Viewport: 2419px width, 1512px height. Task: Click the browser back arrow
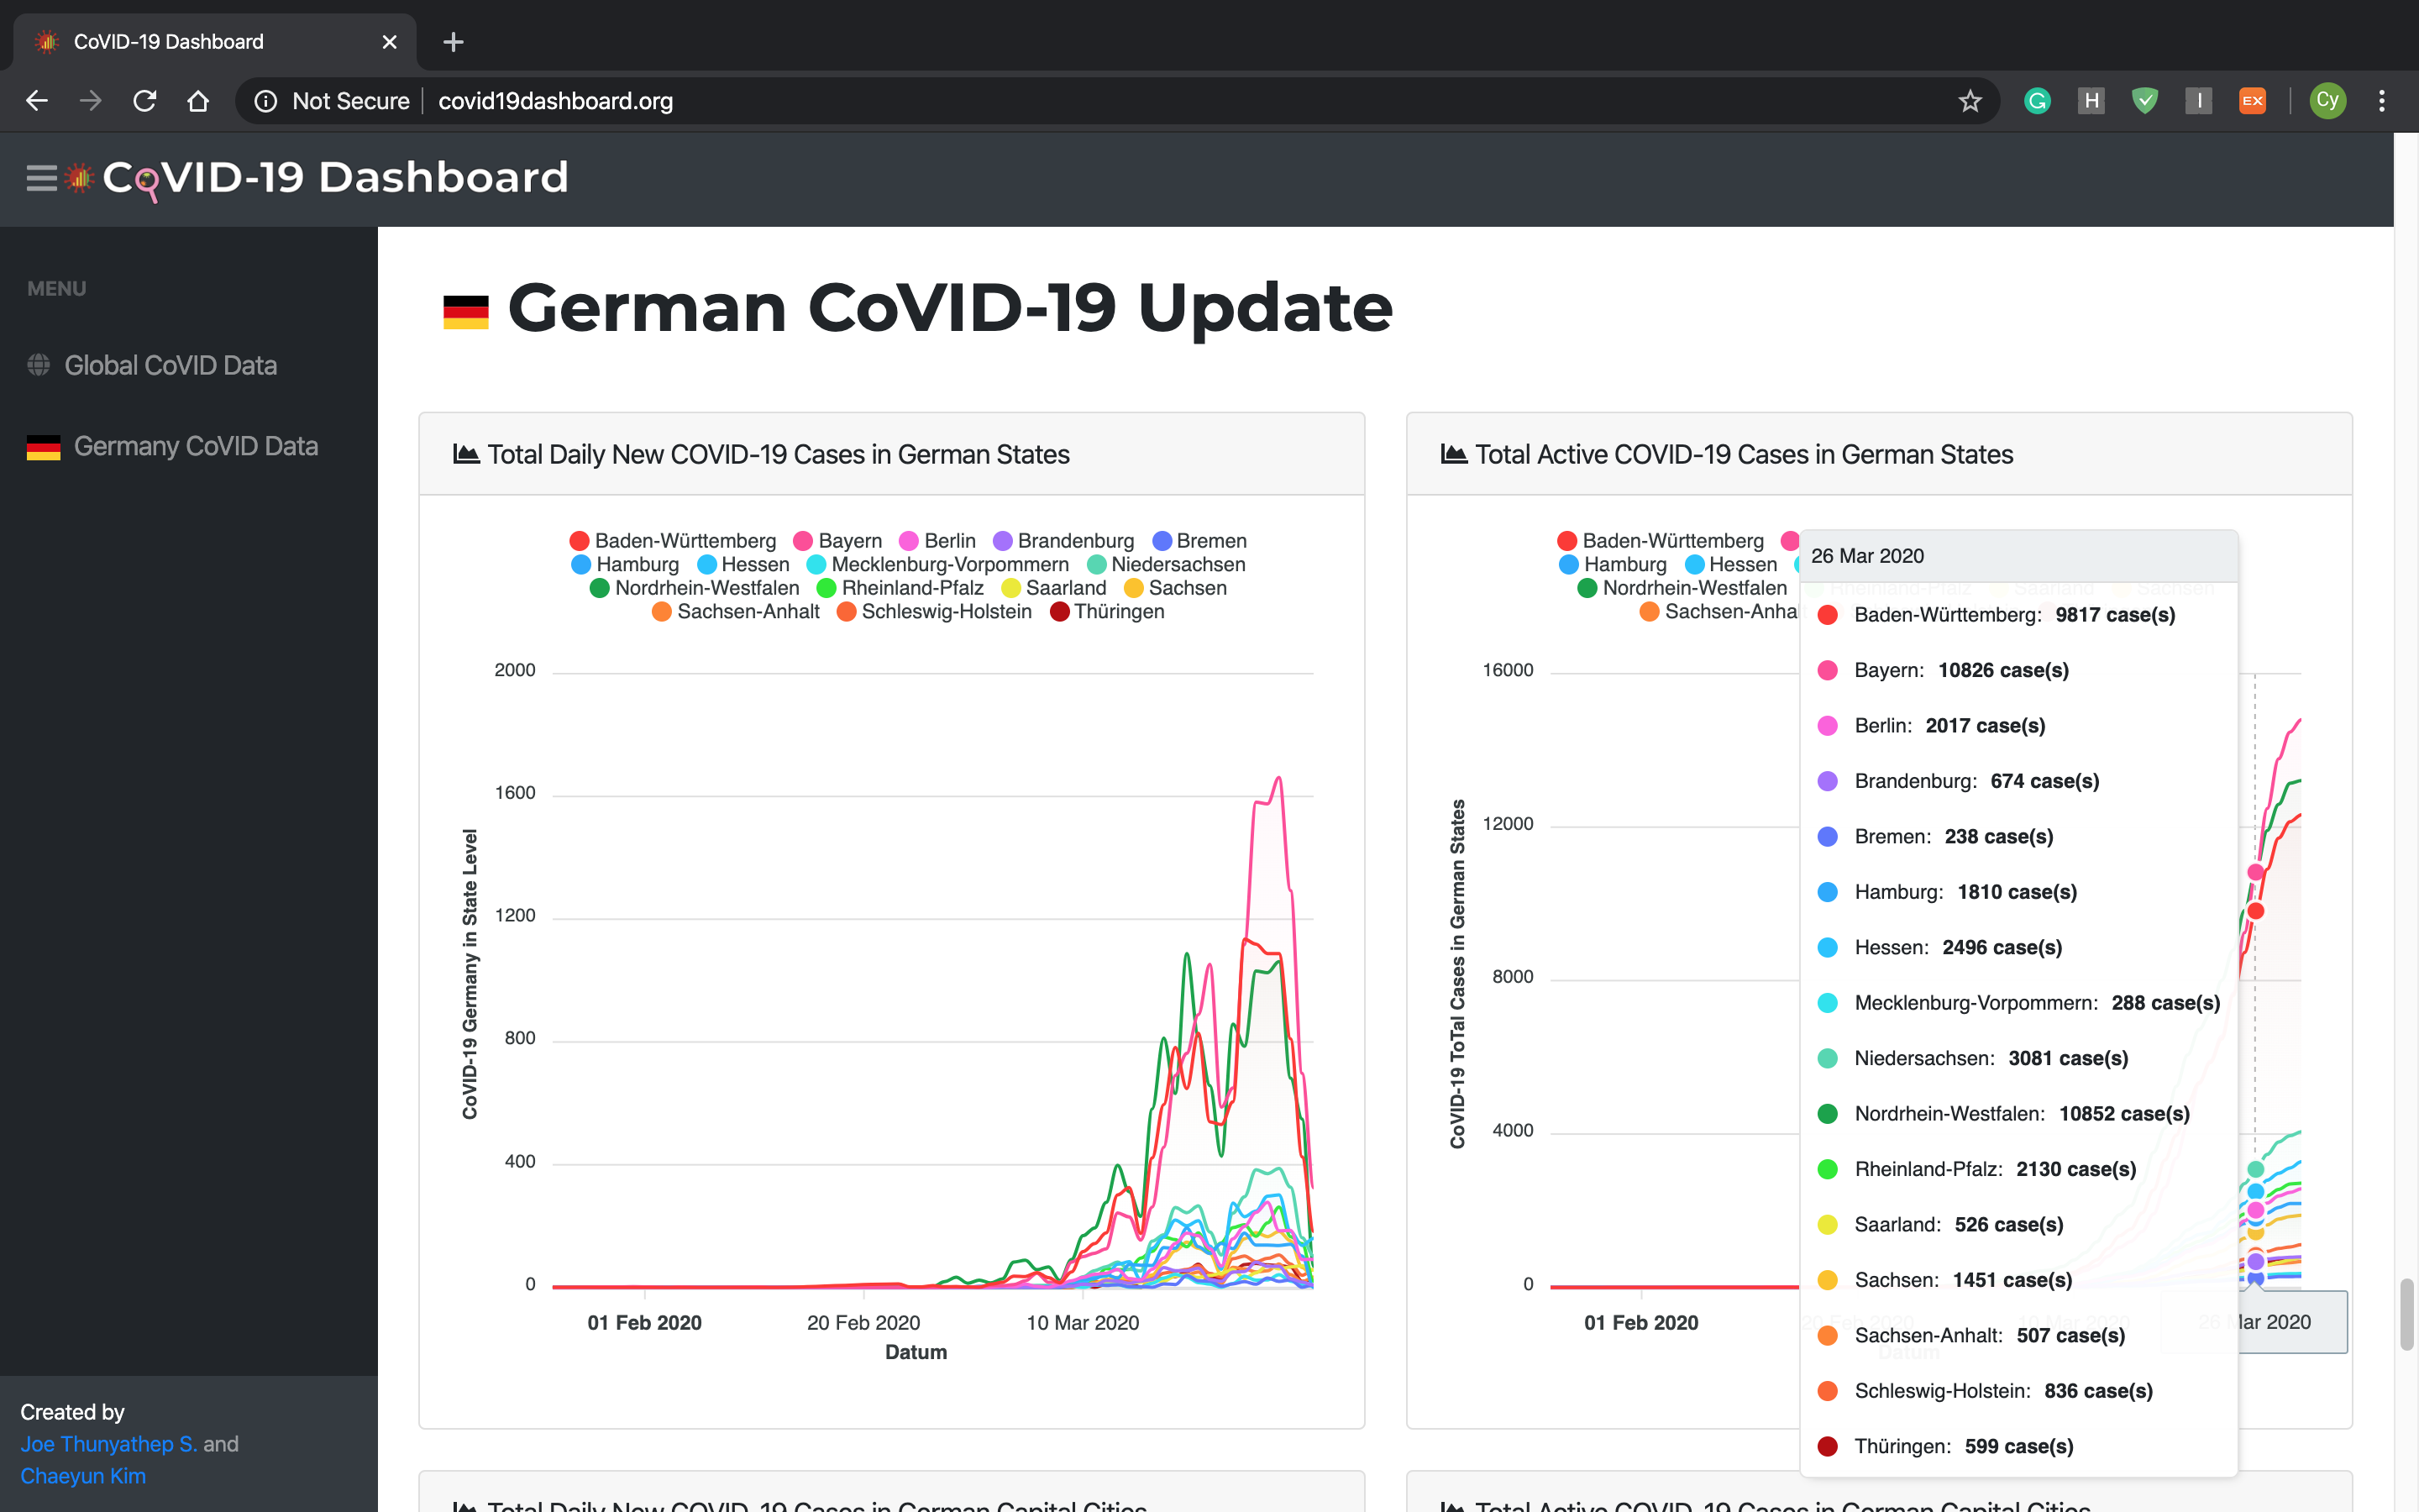pyautogui.click(x=37, y=101)
